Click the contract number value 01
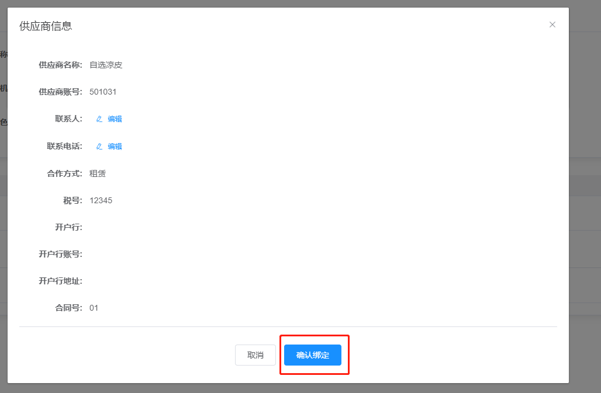The width and height of the screenshot is (601, 393). pyautogui.click(x=94, y=308)
